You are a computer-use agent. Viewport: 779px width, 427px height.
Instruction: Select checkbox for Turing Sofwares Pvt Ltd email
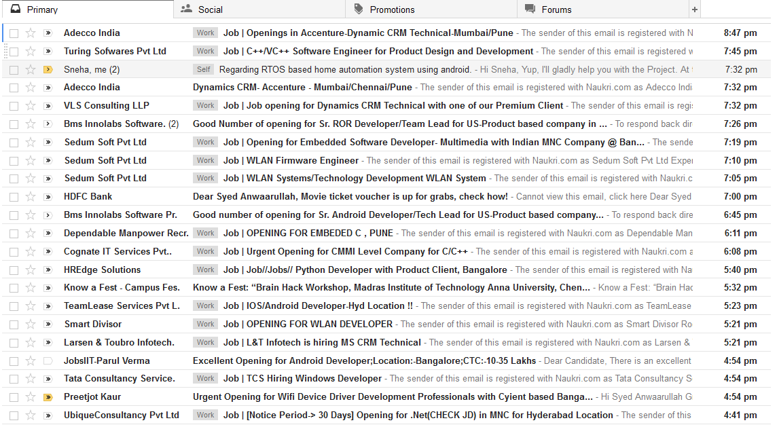(x=14, y=52)
